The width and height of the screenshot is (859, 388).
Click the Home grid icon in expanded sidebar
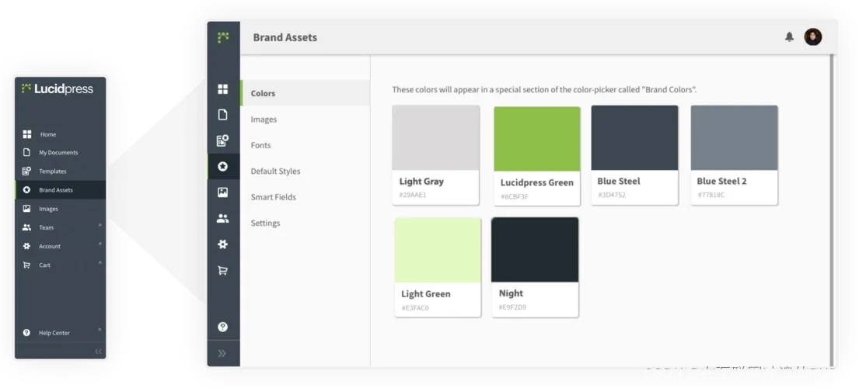pyautogui.click(x=27, y=134)
